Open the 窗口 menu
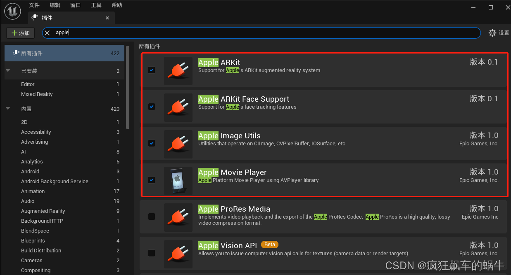This screenshot has height=275, width=511. pos(76,5)
